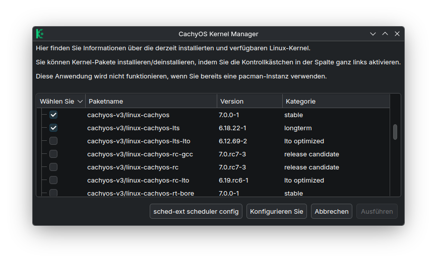Select the cachyos-v3/linux-cachyos-rt-bore package name
This screenshot has height=264, width=437.
[141, 193]
